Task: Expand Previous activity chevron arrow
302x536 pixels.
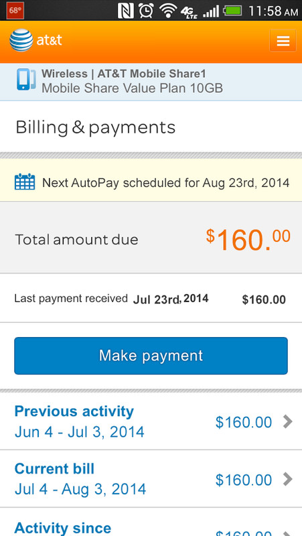Action: [288, 422]
